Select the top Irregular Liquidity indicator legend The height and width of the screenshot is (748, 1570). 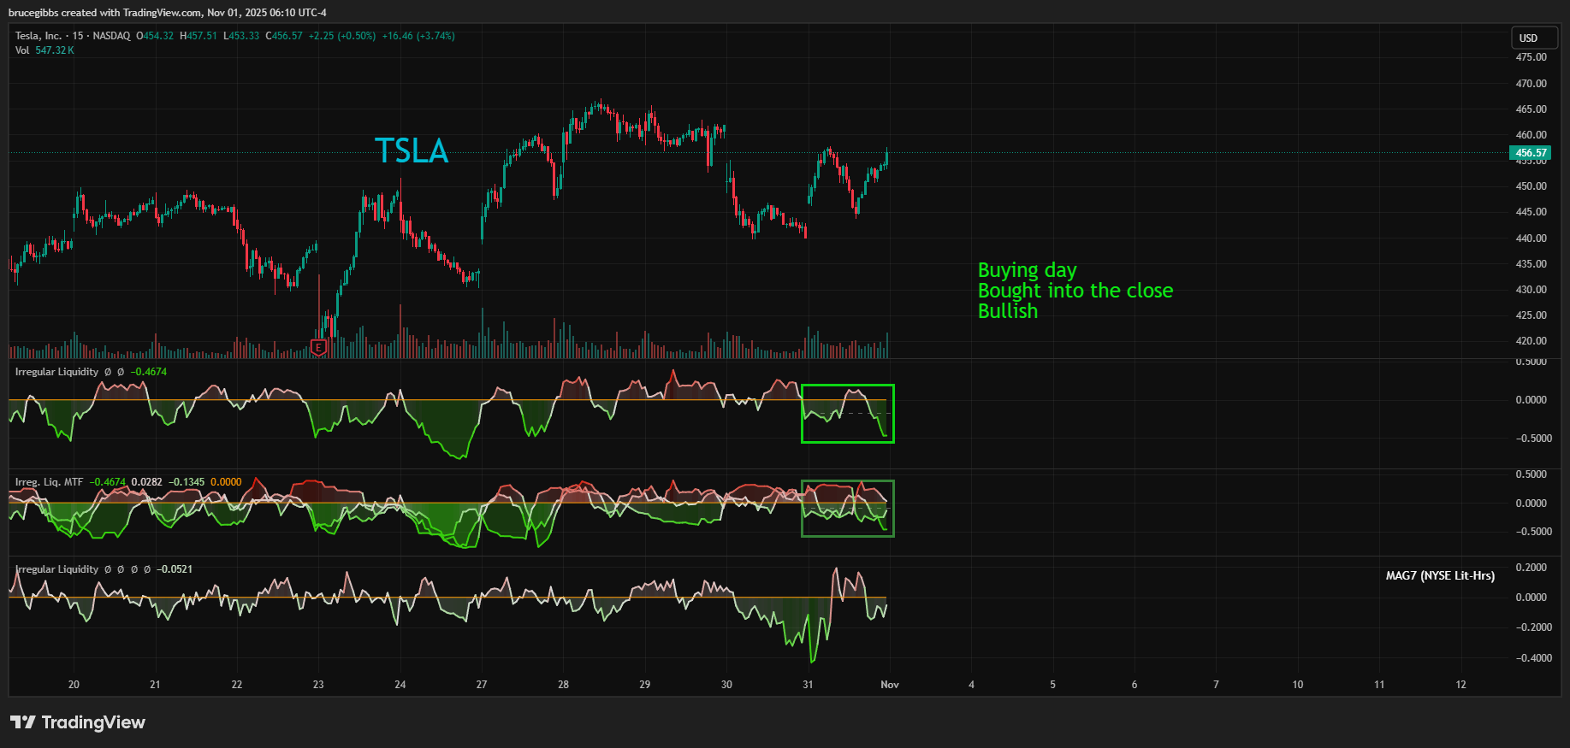[x=56, y=372]
